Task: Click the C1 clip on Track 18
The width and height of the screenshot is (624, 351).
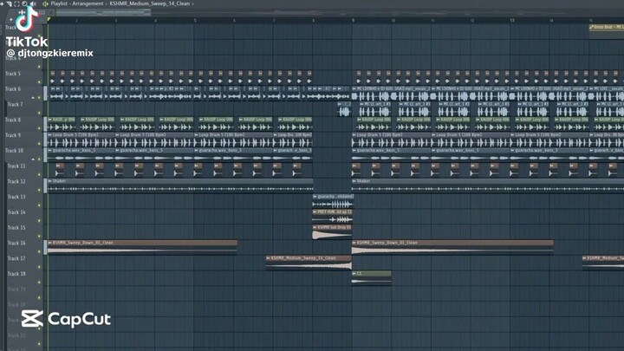Action: coord(372,274)
